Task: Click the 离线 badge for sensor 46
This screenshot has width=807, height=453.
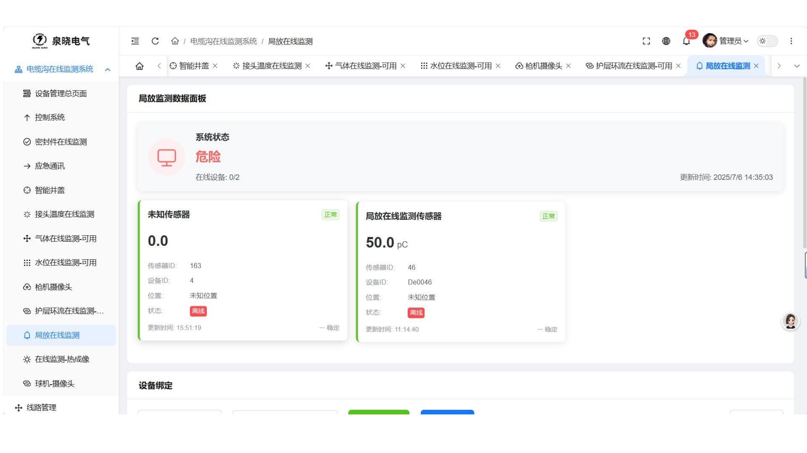Action: pos(416,313)
